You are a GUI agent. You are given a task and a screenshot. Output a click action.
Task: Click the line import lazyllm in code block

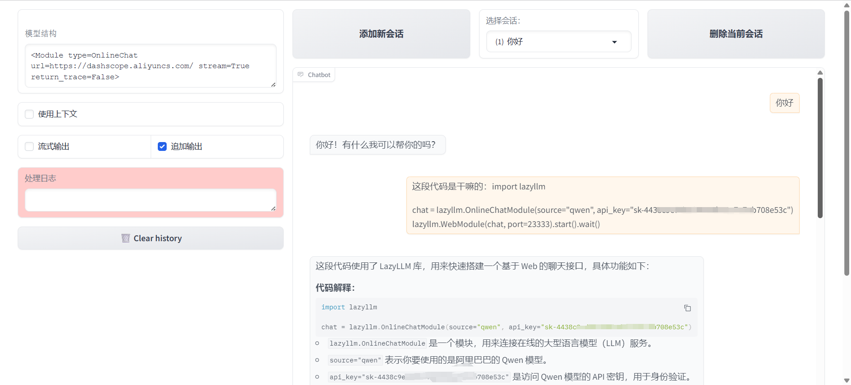pos(349,307)
